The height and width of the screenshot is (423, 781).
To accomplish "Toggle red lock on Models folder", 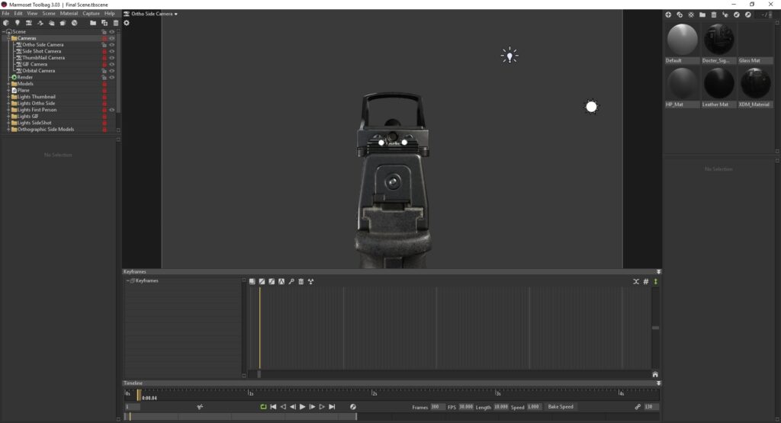I will 104,84.
